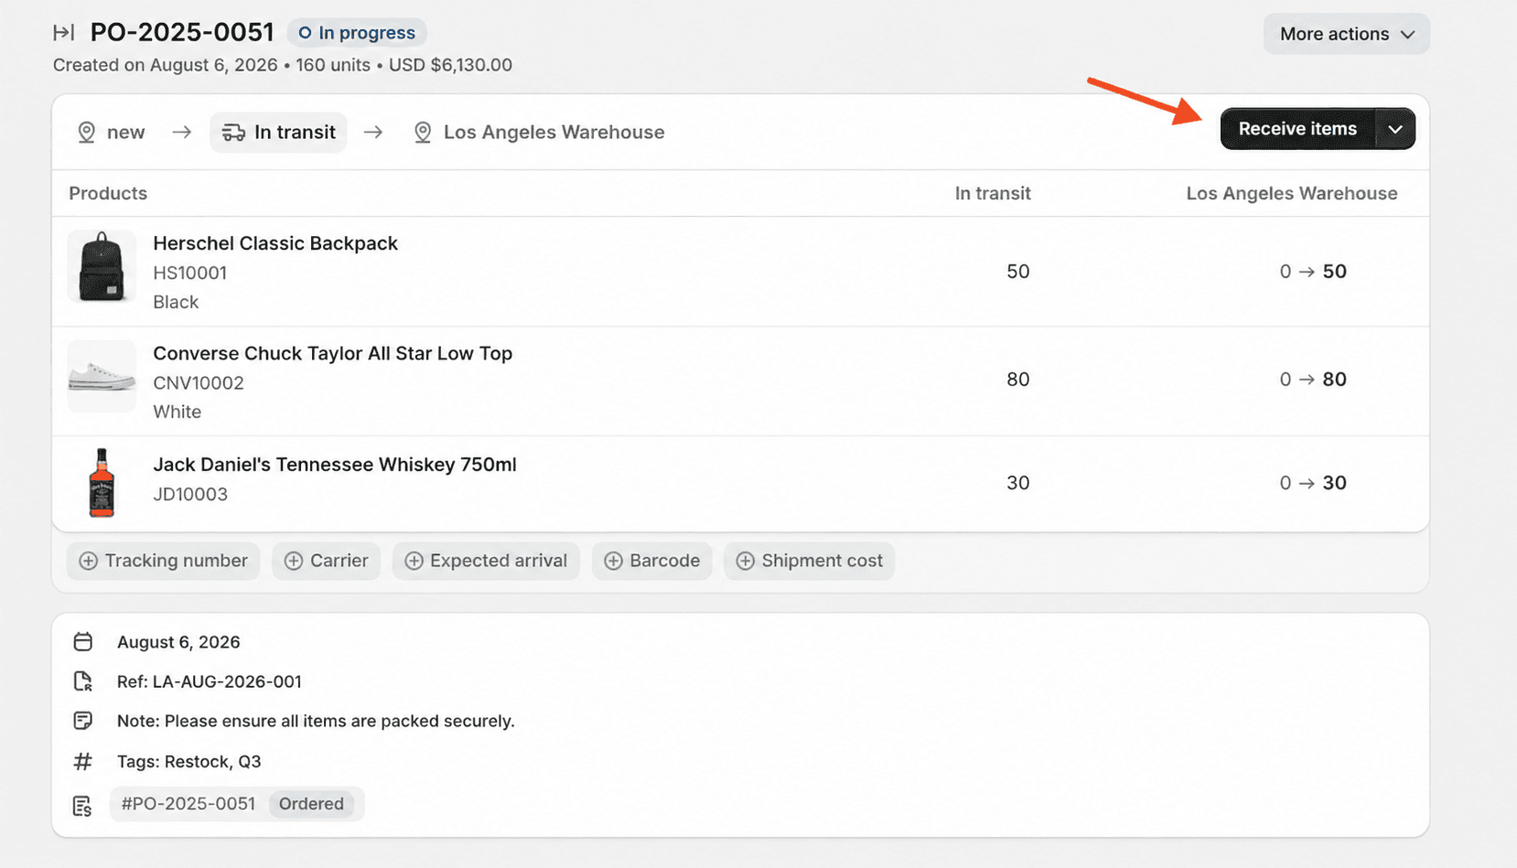Click the 'Black' variant text
This screenshot has width=1517, height=868.
point(176,302)
